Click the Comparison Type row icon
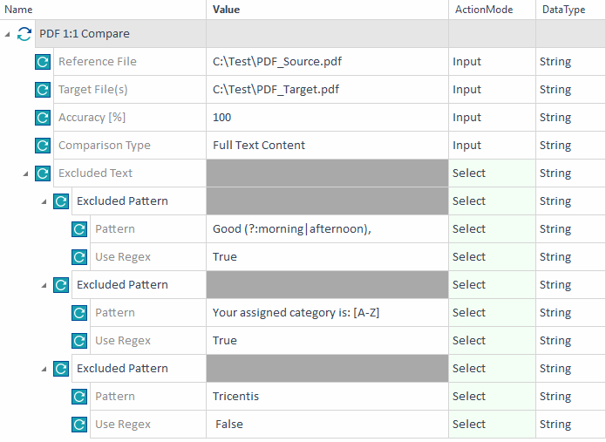 click(x=43, y=146)
